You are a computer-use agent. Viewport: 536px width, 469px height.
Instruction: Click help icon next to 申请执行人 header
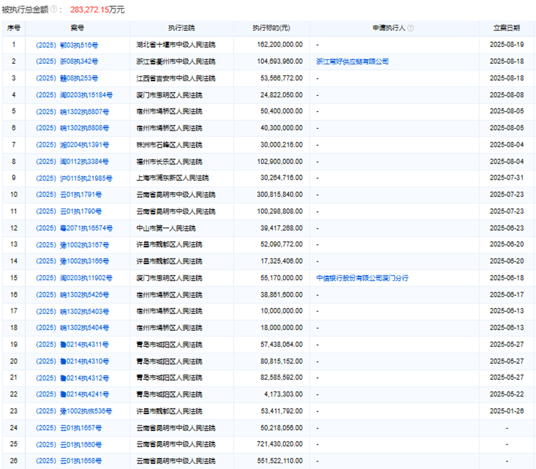(x=411, y=28)
